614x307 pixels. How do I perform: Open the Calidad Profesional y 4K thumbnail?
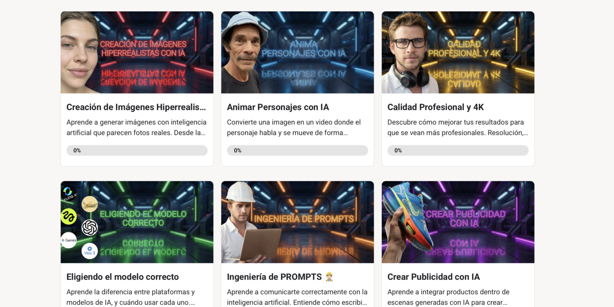click(458, 52)
